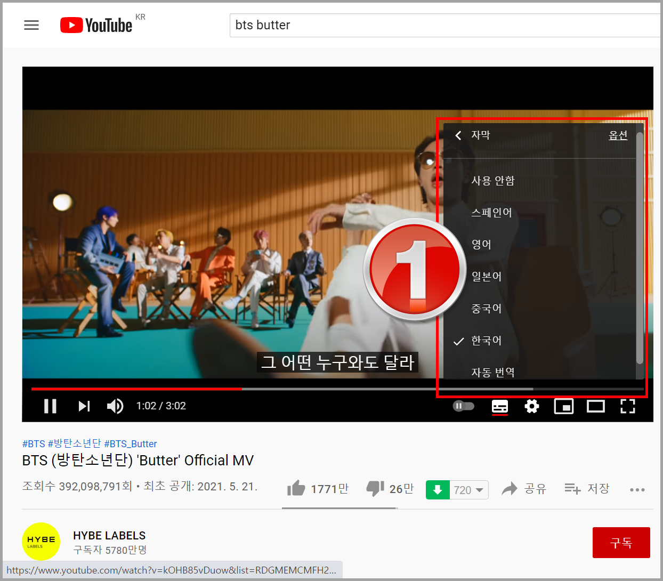Pause the video
Viewport: 663px width, 581px height.
pos(50,406)
